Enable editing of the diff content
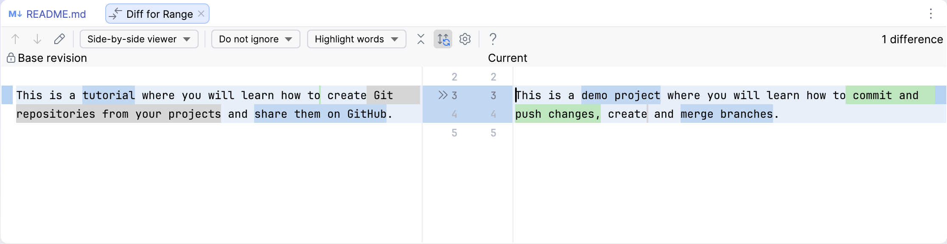The image size is (947, 244). 59,39
